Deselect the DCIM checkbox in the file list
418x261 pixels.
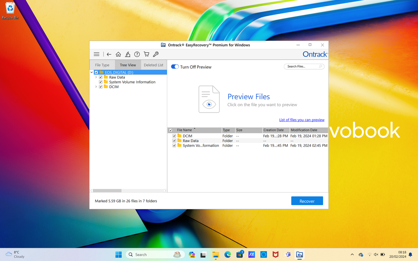pyautogui.click(x=174, y=136)
